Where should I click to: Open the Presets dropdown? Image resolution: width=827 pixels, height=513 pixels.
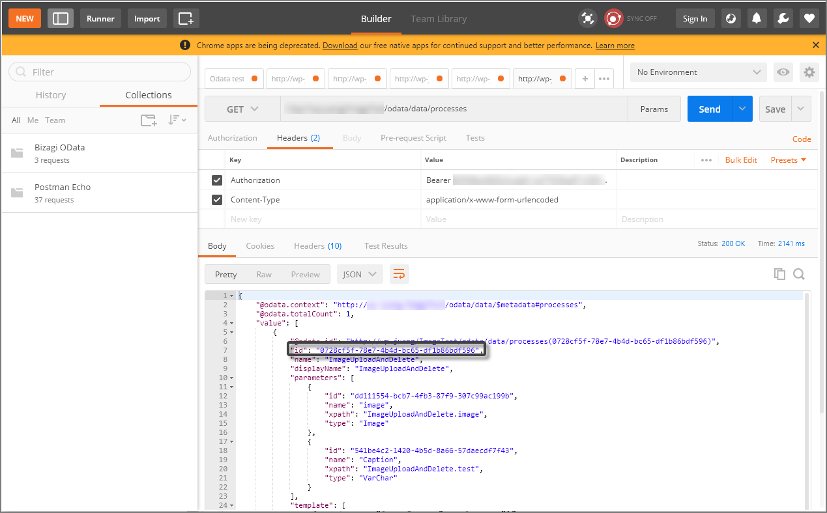click(x=789, y=159)
